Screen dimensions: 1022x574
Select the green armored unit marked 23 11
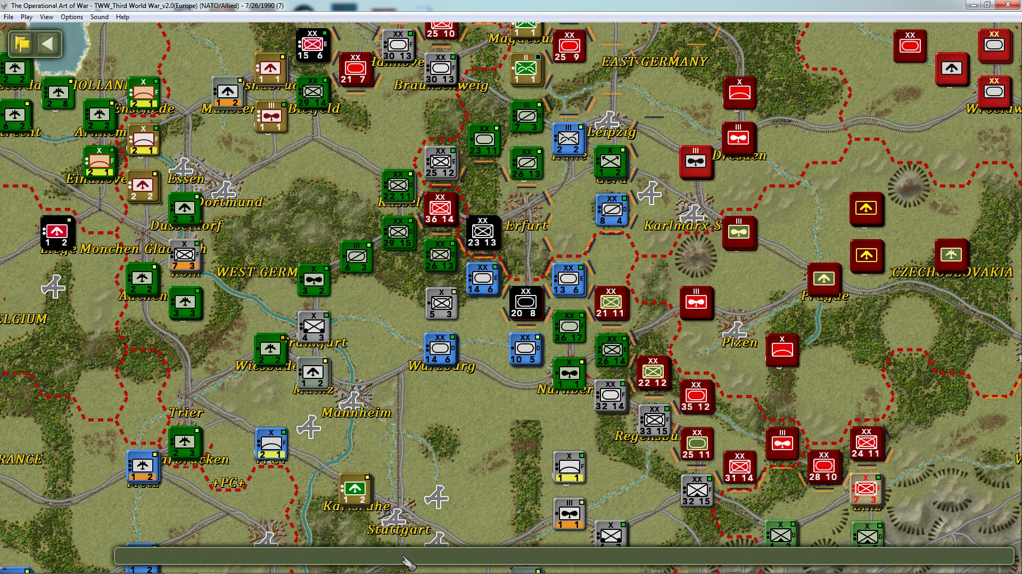click(x=483, y=140)
